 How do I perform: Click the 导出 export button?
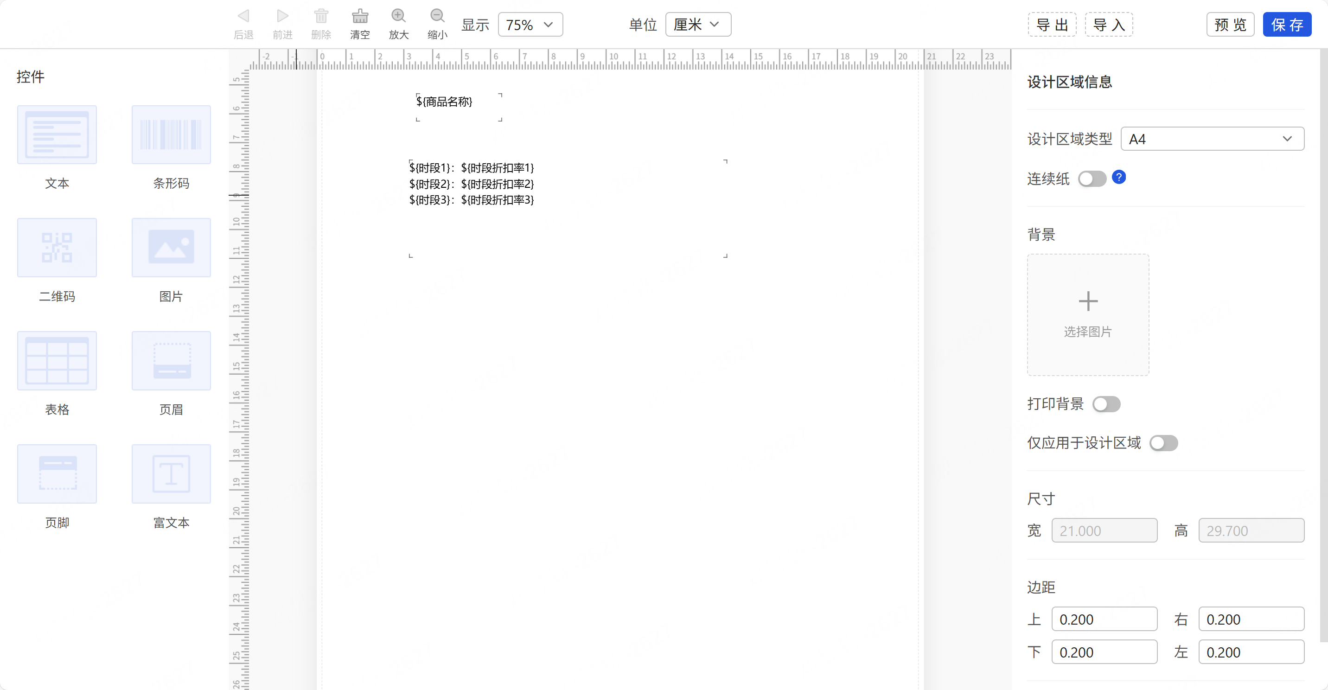coord(1052,25)
